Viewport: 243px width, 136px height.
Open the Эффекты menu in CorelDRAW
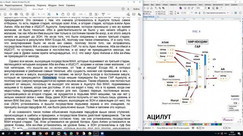[x=174, y=5]
